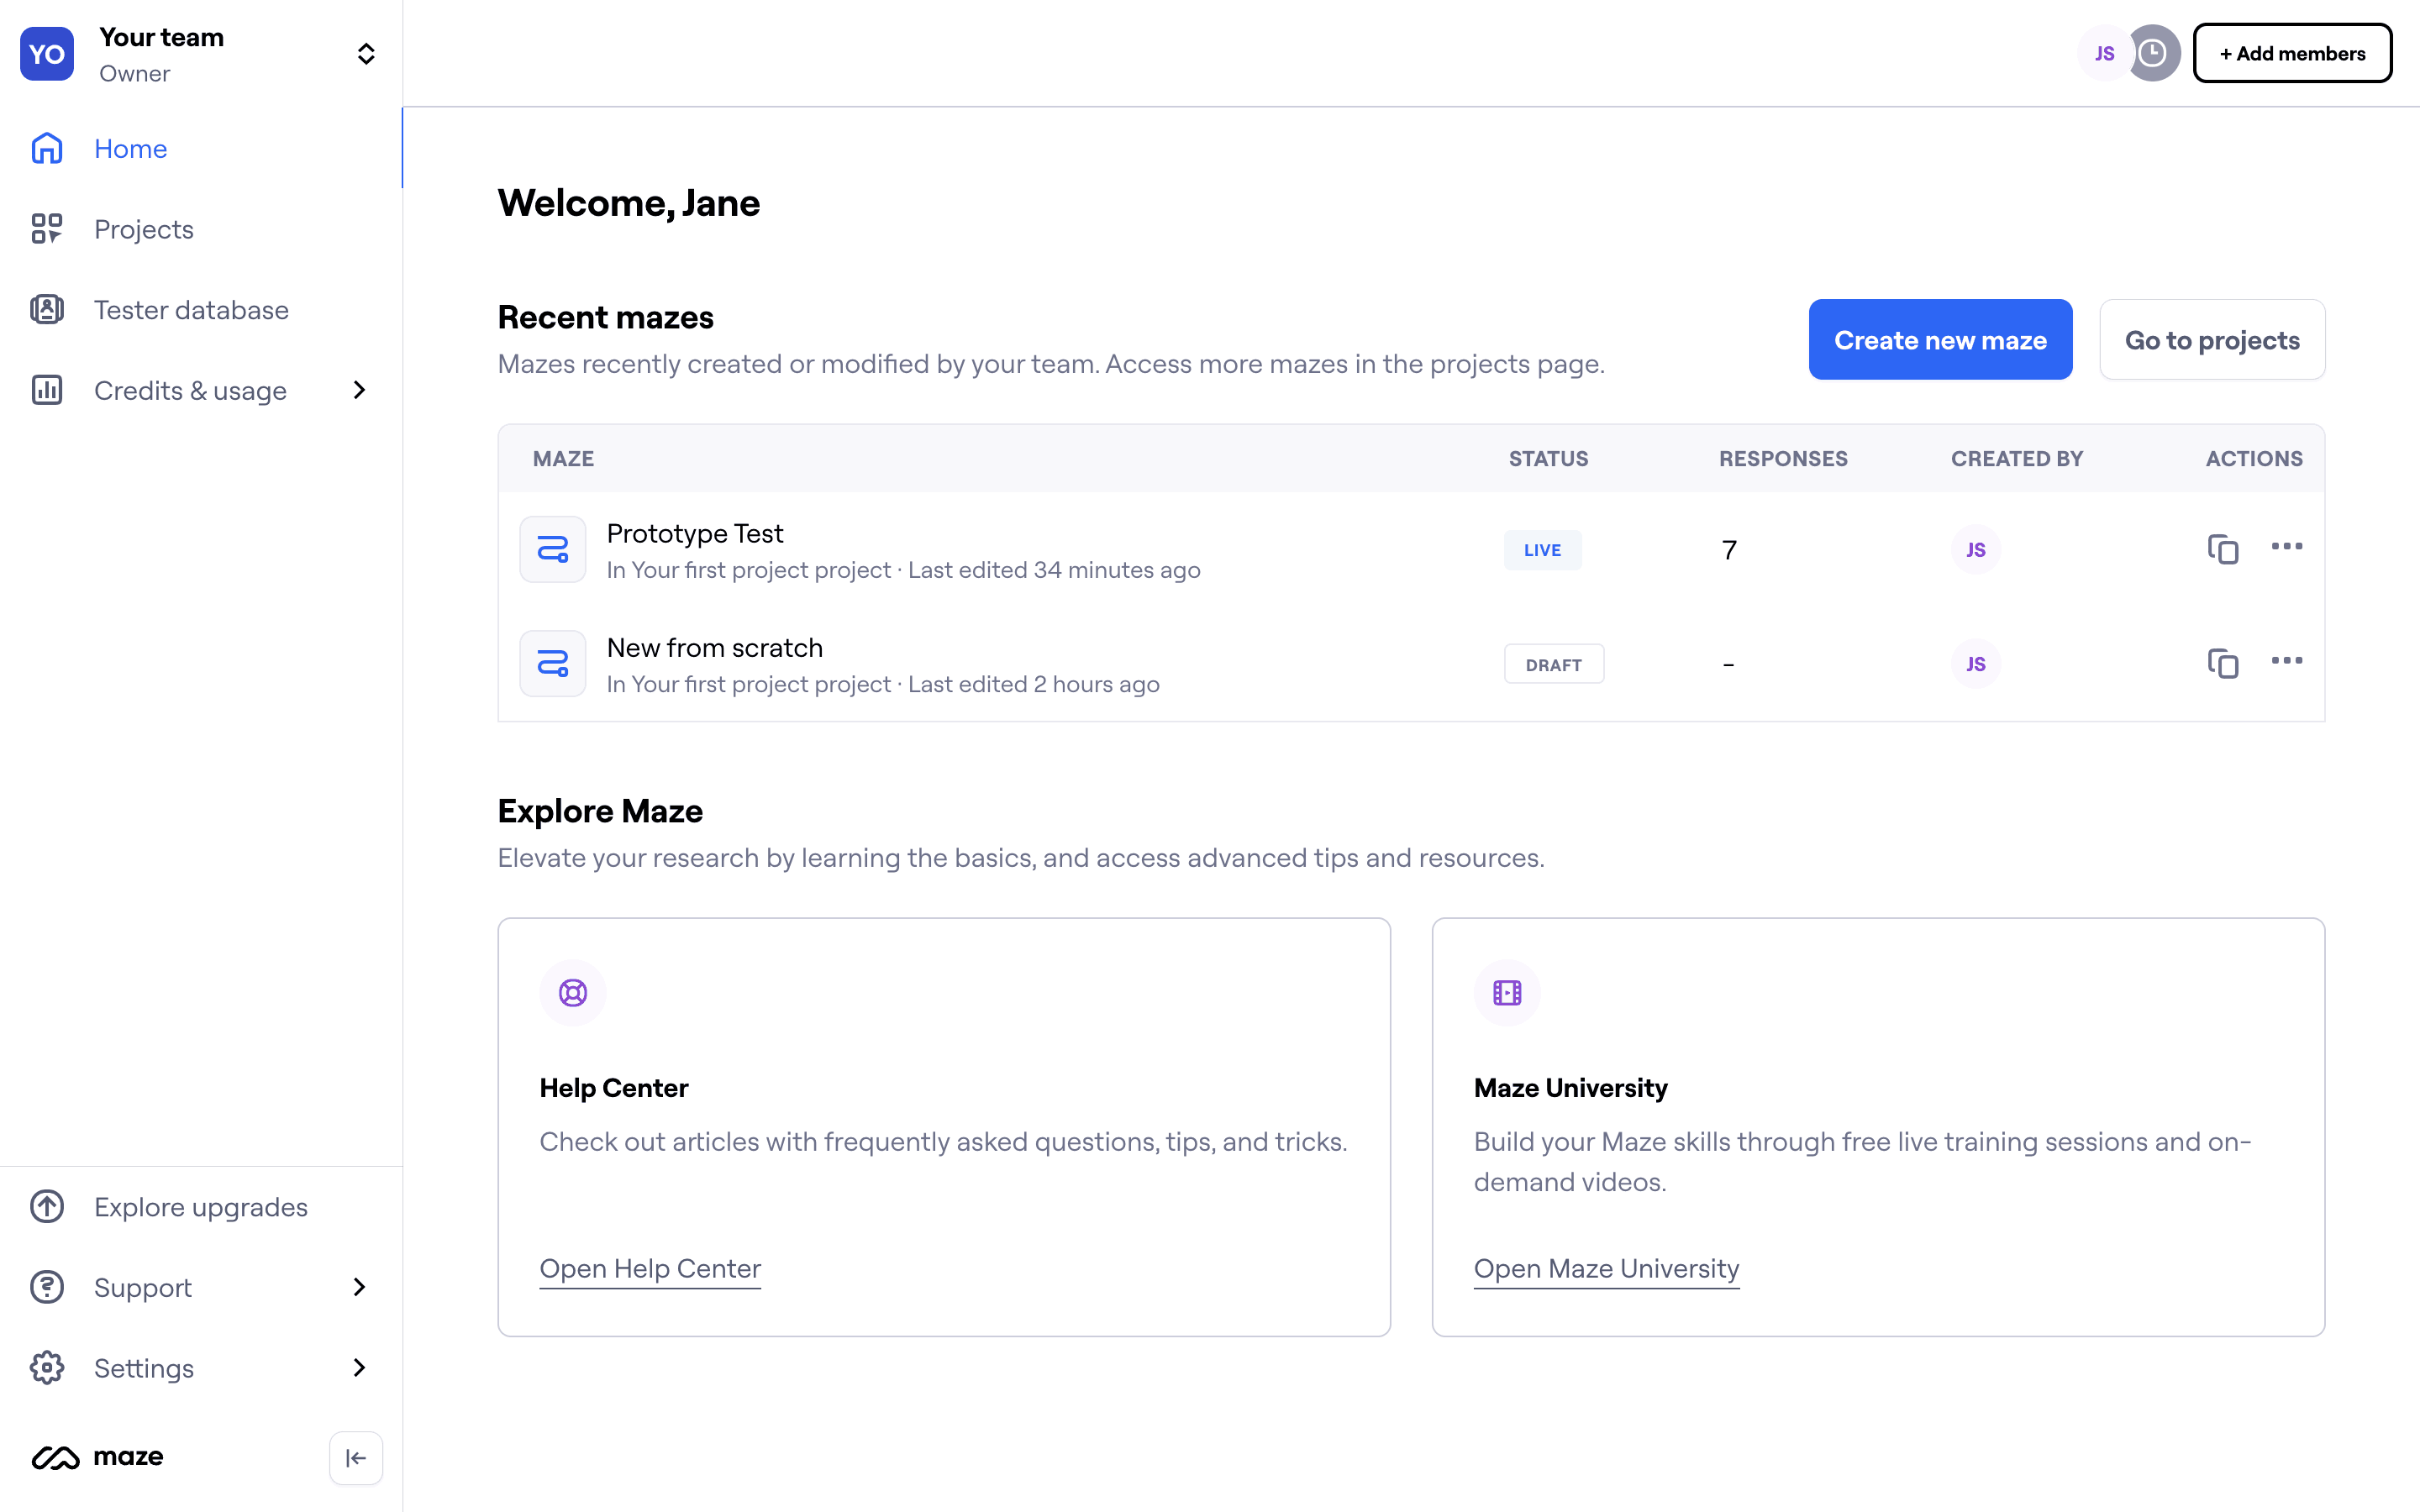This screenshot has height=1512, width=2420.
Task: Collapse the sidebar with the arrow icon
Action: tap(355, 1458)
